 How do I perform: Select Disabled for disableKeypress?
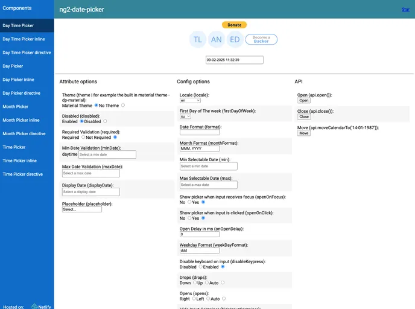point(200,267)
